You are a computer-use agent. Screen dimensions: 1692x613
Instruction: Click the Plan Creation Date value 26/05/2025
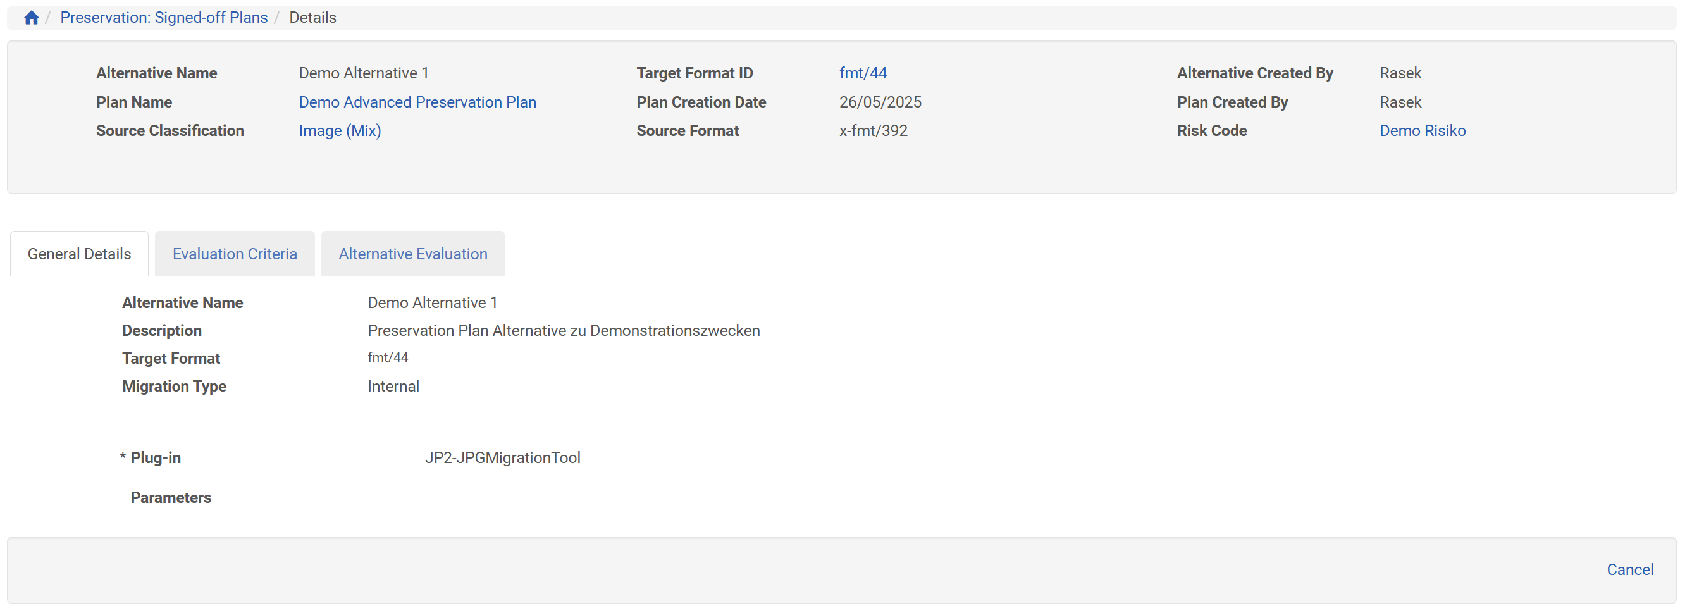(x=879, y=102)
